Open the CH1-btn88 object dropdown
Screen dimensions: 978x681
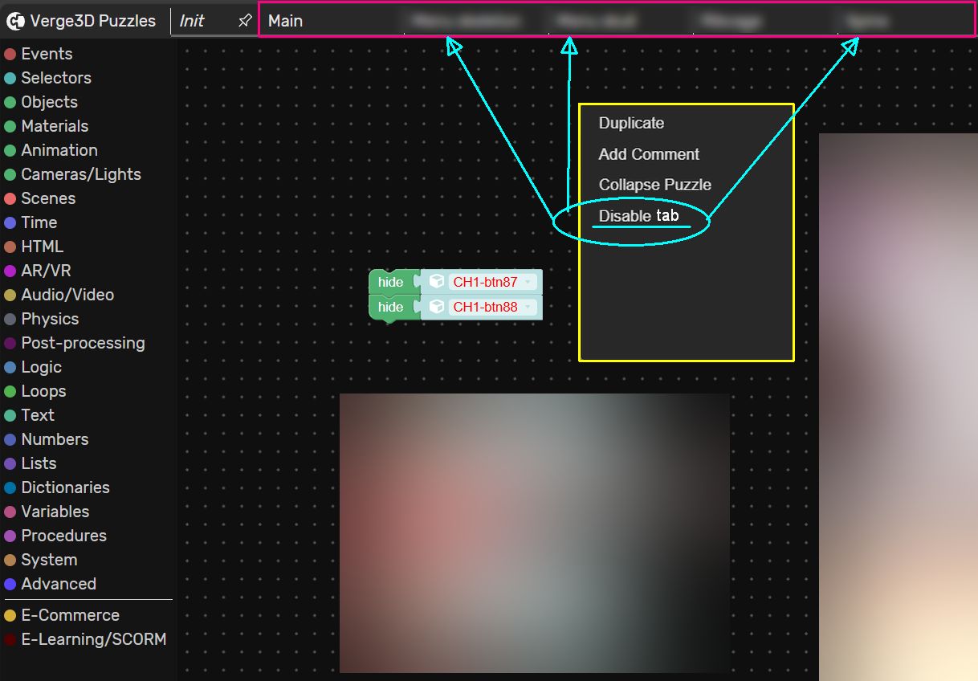coord(492,307)
